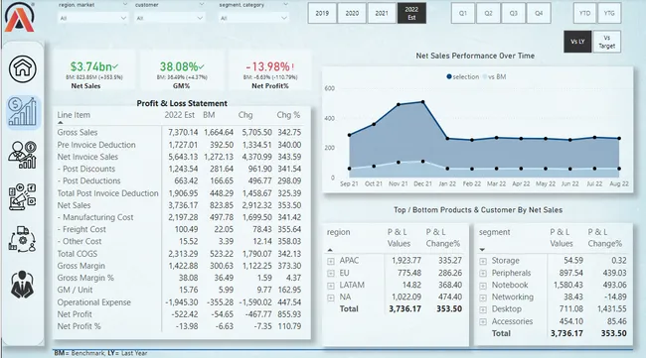The width and height of the screenshot is (646, 358).
Task: Expand the LATAM region row
Action: [x=331, y=286]
